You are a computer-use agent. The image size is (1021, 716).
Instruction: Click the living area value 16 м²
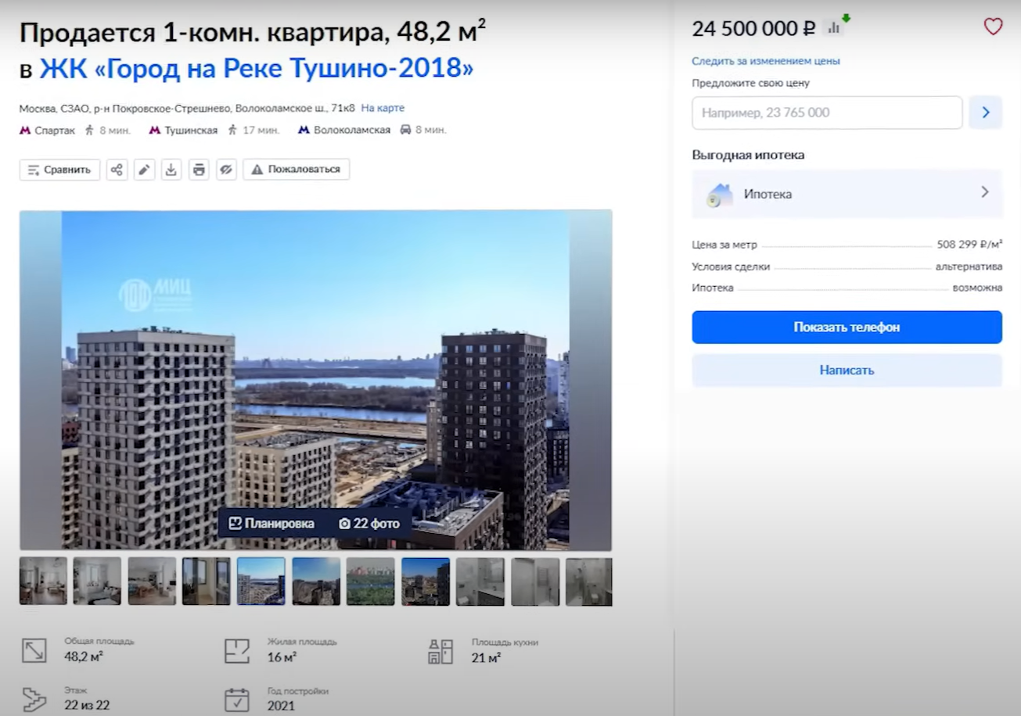[x=282, y=657]
